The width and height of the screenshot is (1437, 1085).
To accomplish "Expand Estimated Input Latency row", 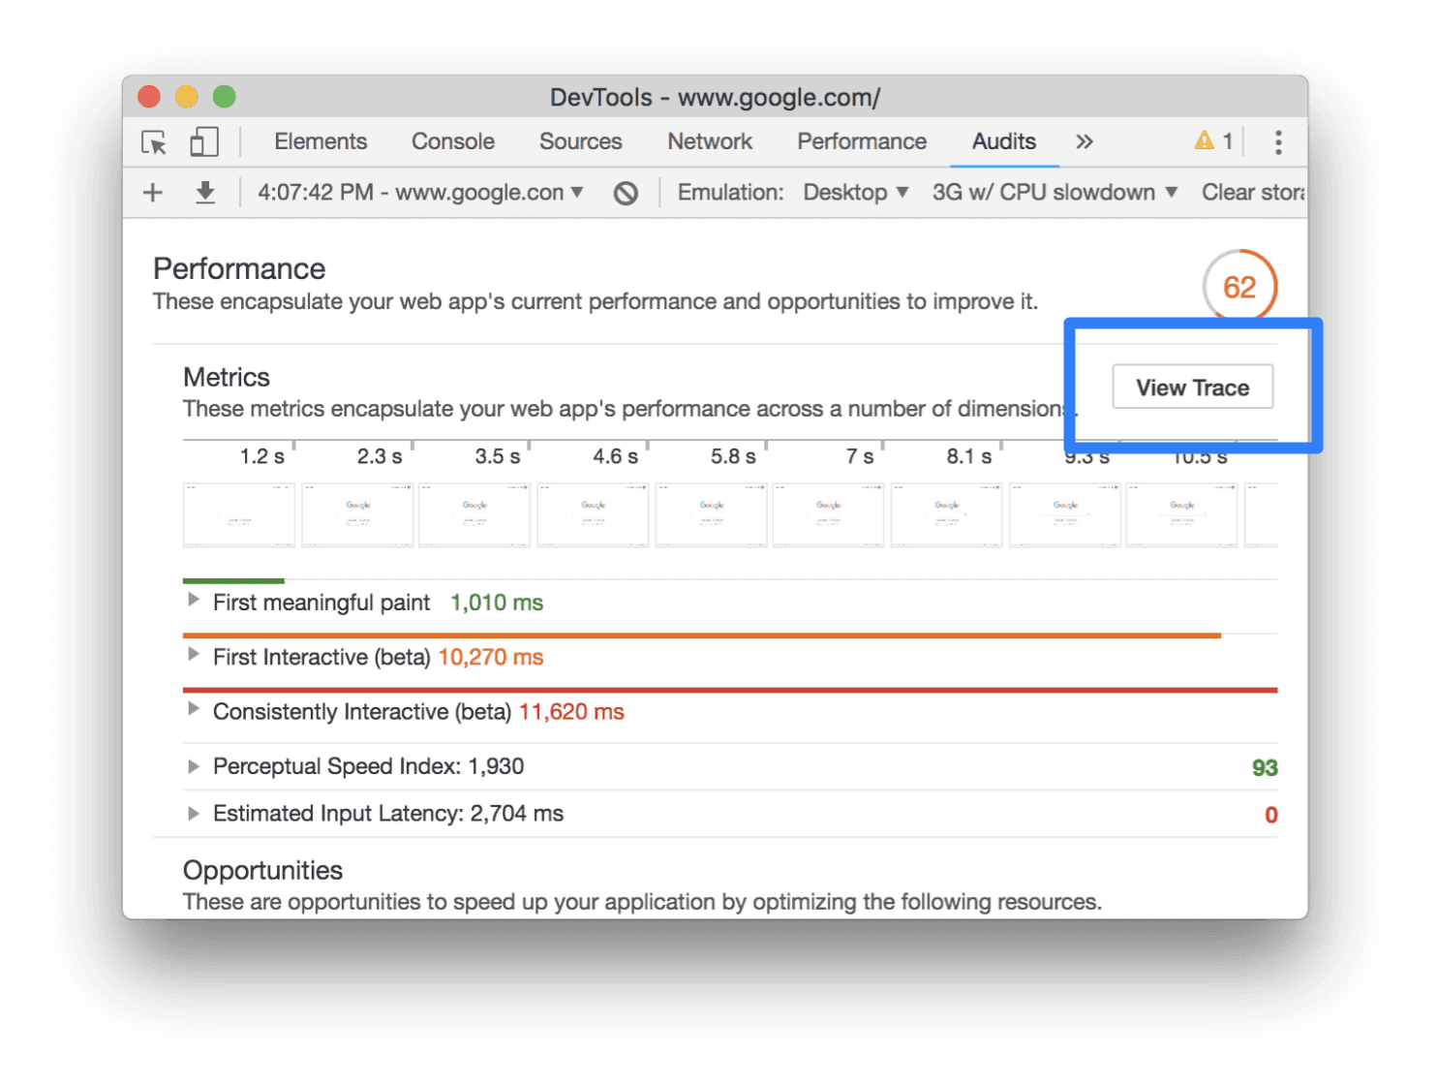I will (194, 814).
